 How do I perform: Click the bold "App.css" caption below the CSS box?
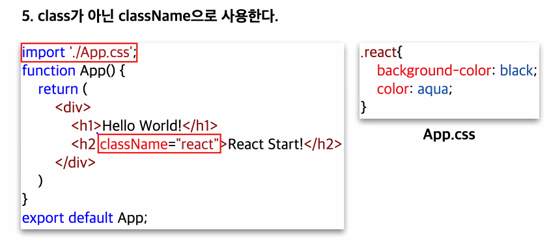(x=449, y=134)
